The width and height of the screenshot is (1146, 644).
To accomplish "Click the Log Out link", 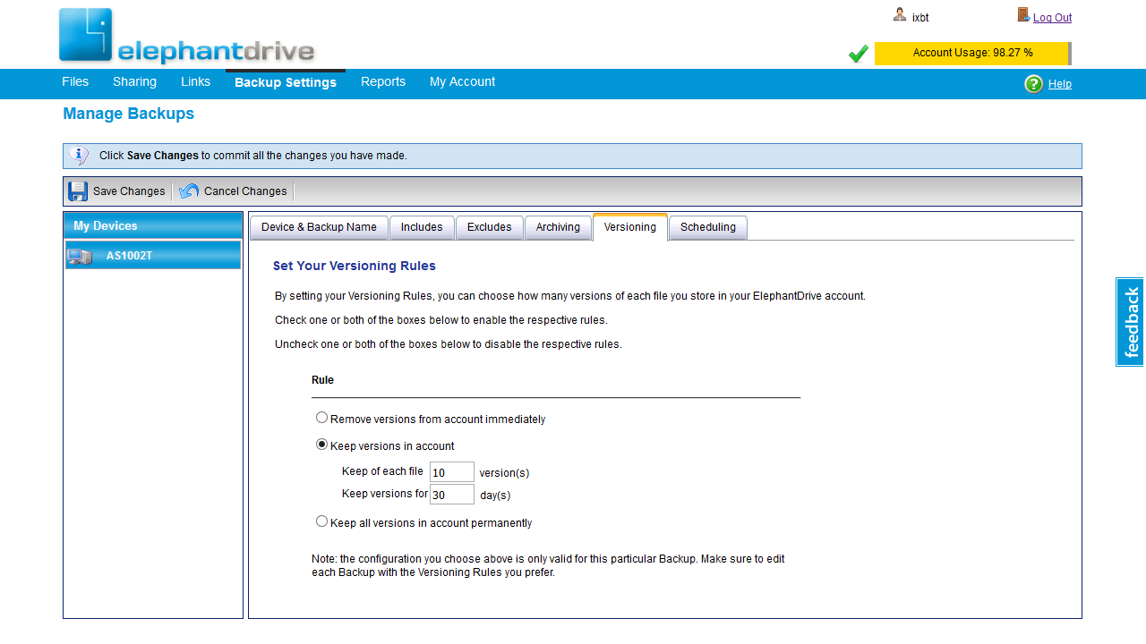I will tap(1052, 18).
